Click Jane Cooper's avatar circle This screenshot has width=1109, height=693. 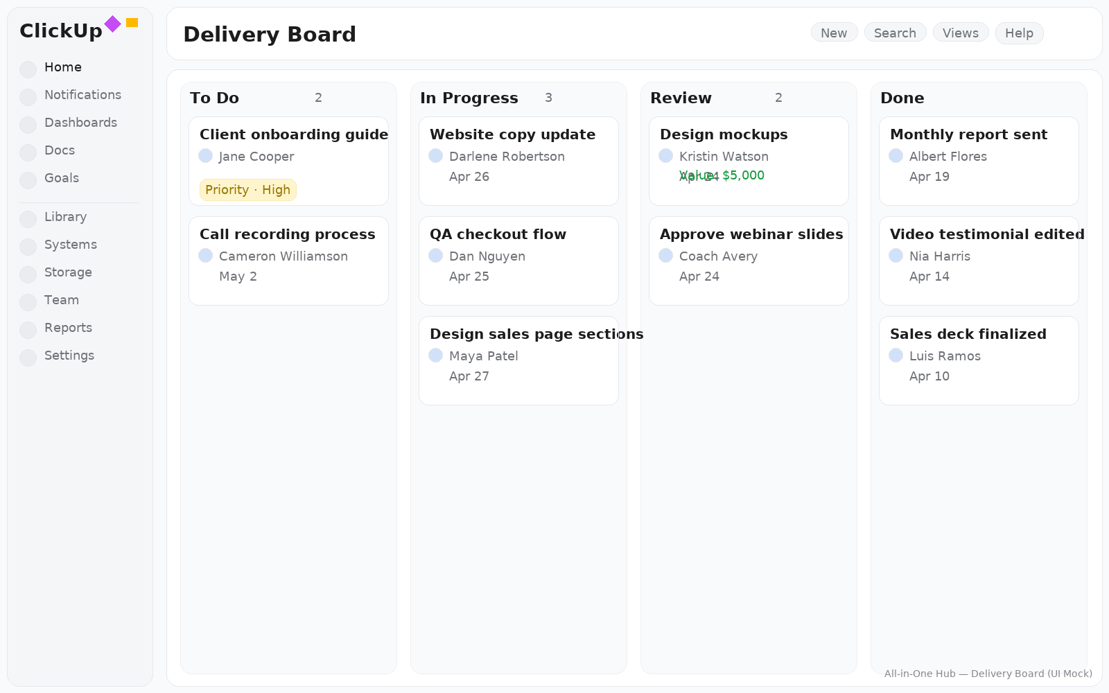coord(206,156)
